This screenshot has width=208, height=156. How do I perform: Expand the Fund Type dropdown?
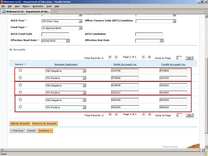pos(80,28)
